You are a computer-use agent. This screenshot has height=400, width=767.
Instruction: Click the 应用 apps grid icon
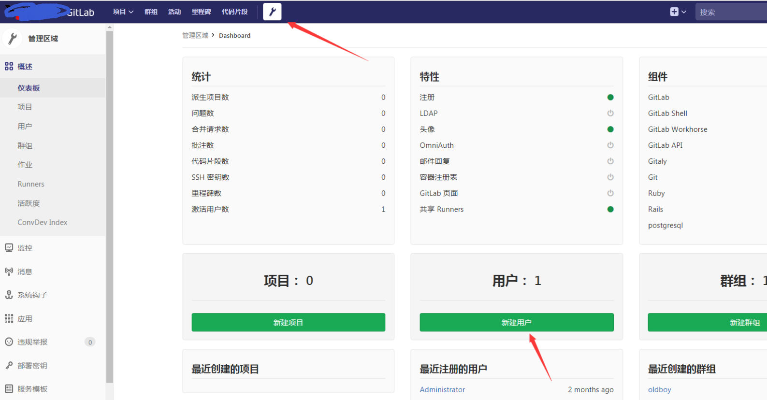point(9,318)
